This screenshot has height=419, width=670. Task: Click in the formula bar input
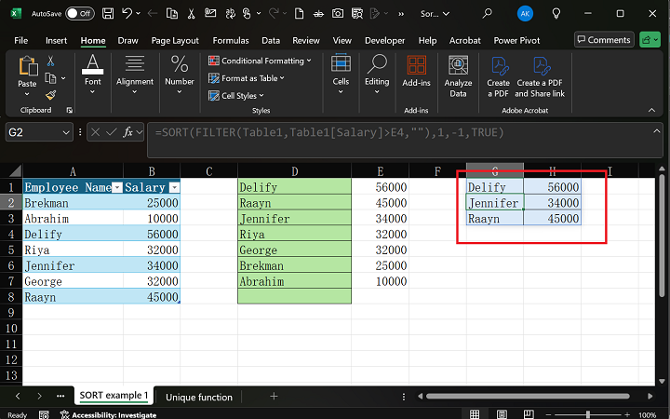(x=391, y=132)
